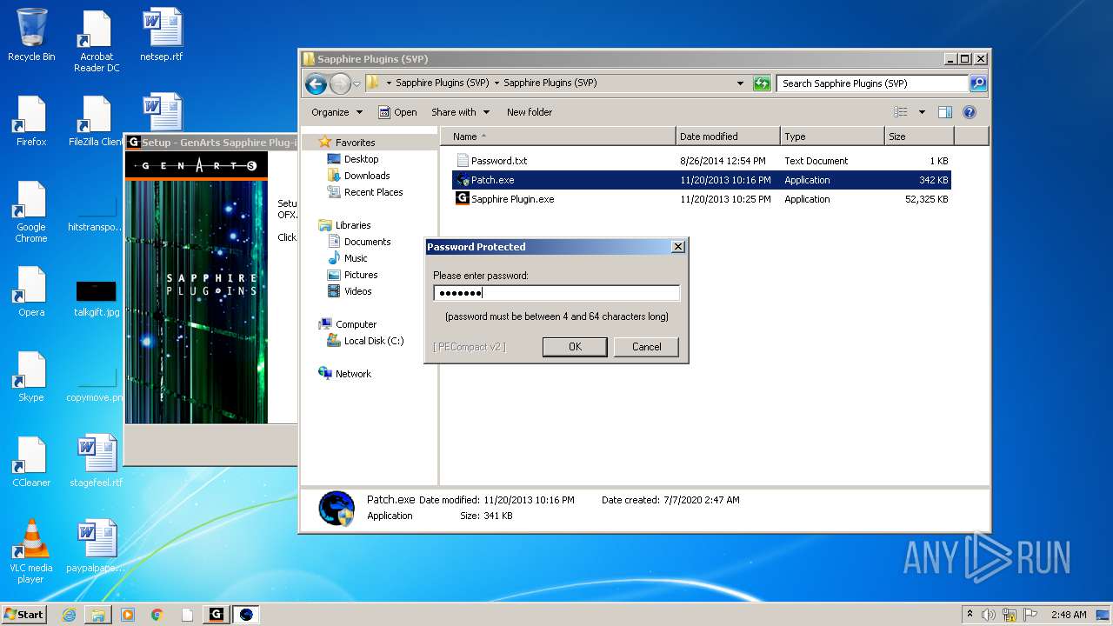Refresh the Explorer address bar
Viewport: 1113px width, 626px height.
(762, 83)
